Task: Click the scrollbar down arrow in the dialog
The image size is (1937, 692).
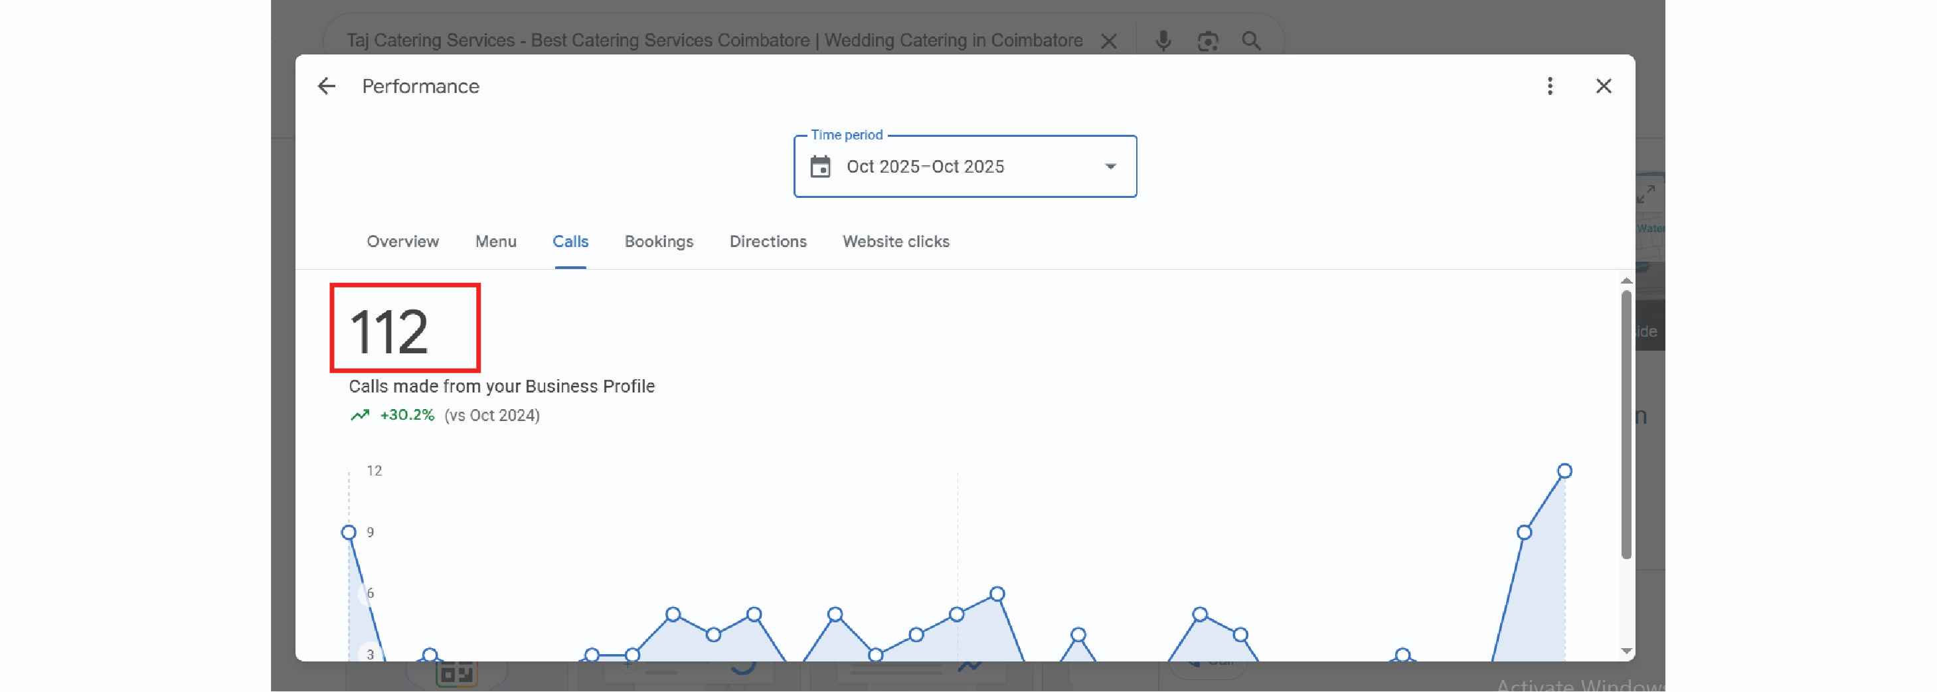Action: [1626, 651]
